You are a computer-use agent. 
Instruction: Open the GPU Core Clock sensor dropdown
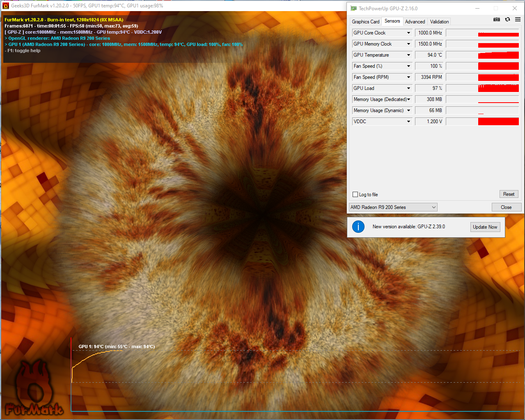[x=408, y=33]
